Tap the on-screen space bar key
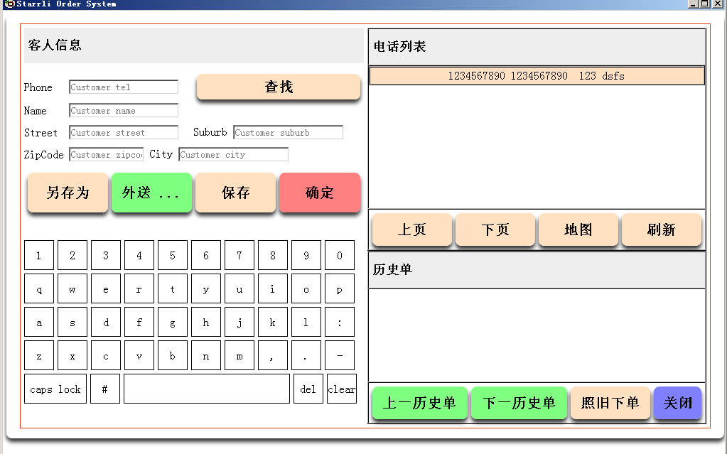 click(x=207, y=389)
